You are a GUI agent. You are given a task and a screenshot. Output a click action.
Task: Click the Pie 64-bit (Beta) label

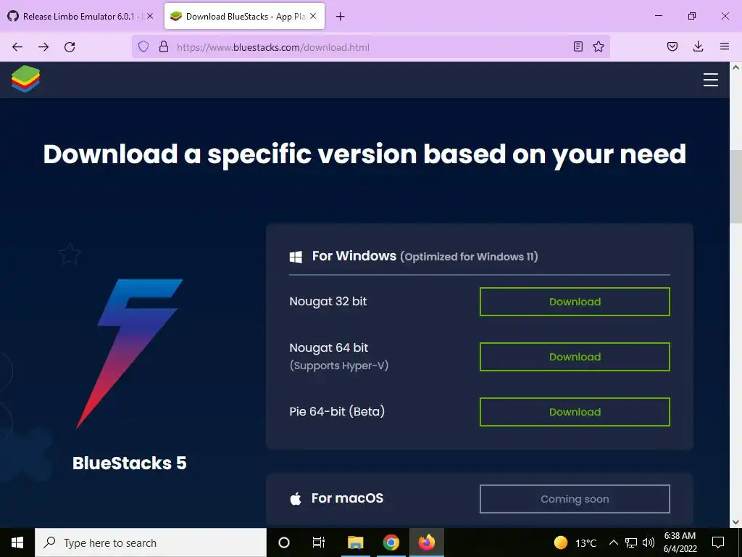pyautogui.click(x=337, y=411)
